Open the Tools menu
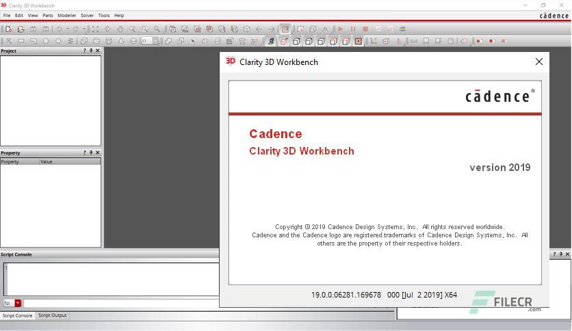 click(104, 16)
